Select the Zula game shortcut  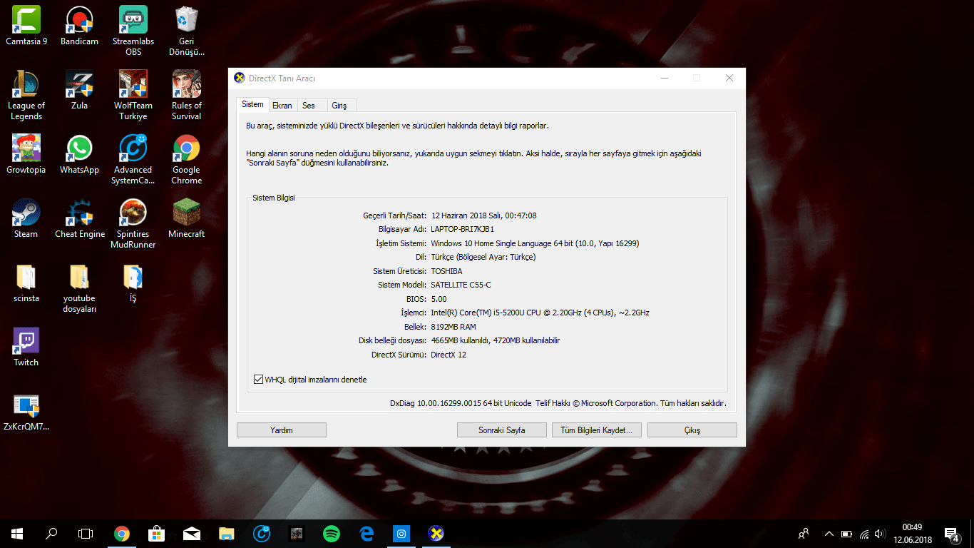click(79, 90)
